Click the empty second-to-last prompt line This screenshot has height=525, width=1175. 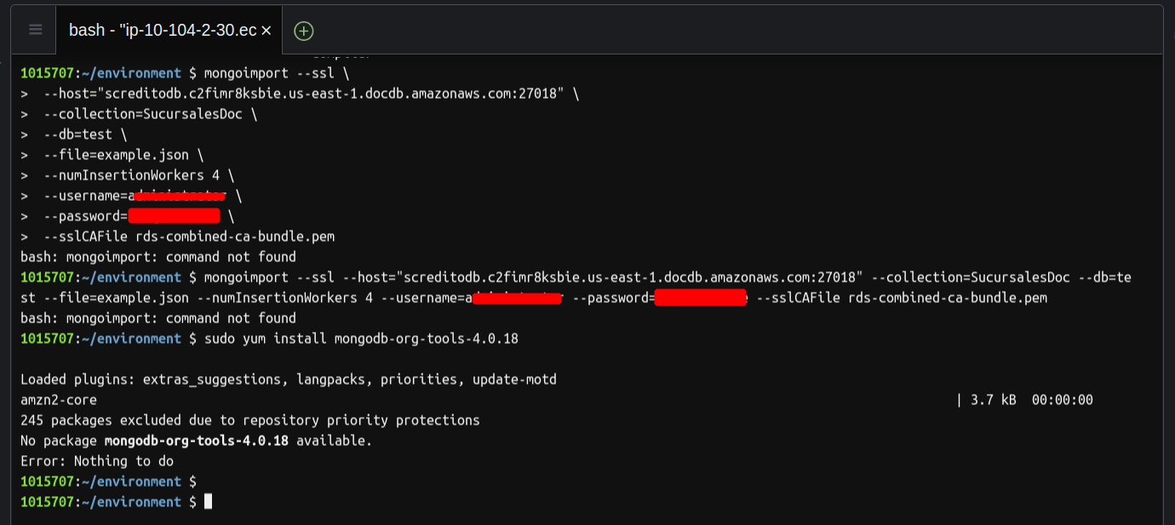pyautogui.click(x=109, y=482)
